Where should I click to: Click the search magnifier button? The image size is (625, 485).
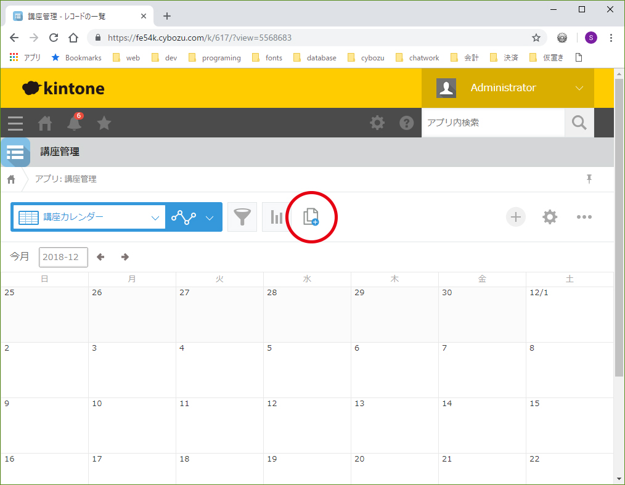pyautogui.click(x=579, y=123)
